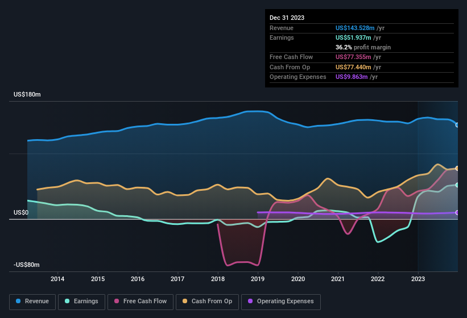Viewport: 467px width, 318px height.
Task: Pick the 2016 tick on the timeline
Action: pyautogui.click(x=137, y=279)
